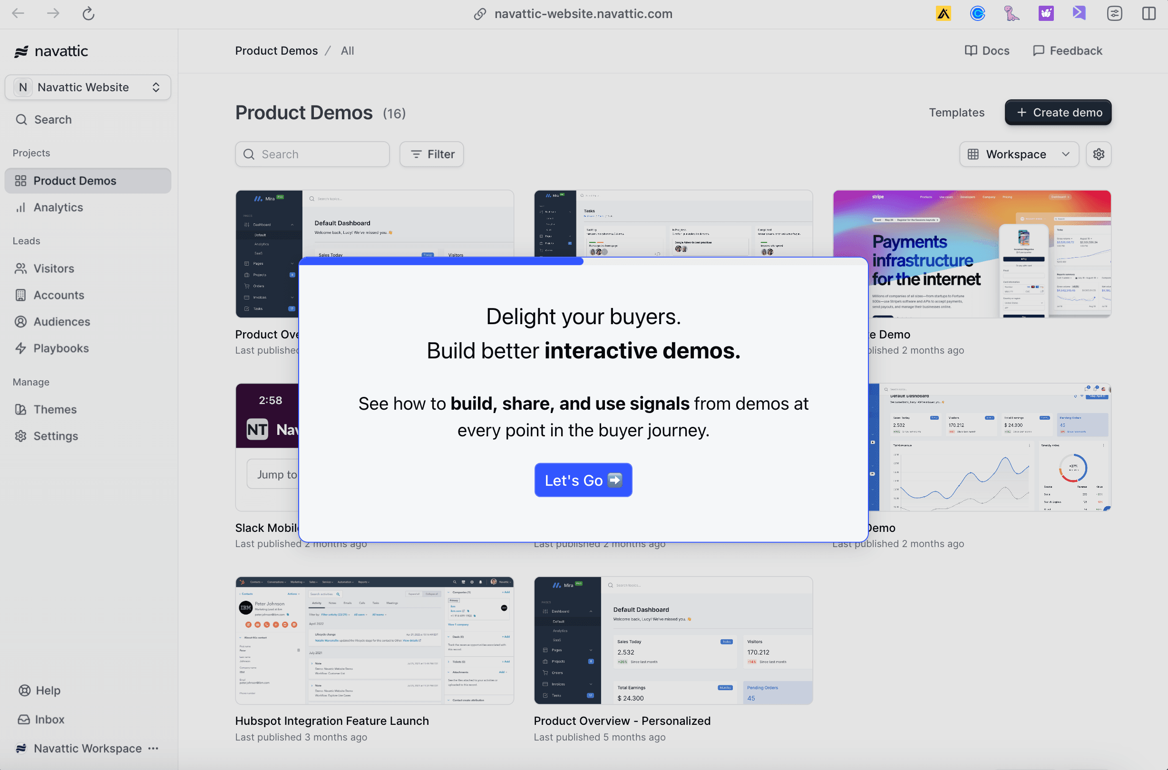
Task: Switch to the All demos tab
Action: (347, 50)
